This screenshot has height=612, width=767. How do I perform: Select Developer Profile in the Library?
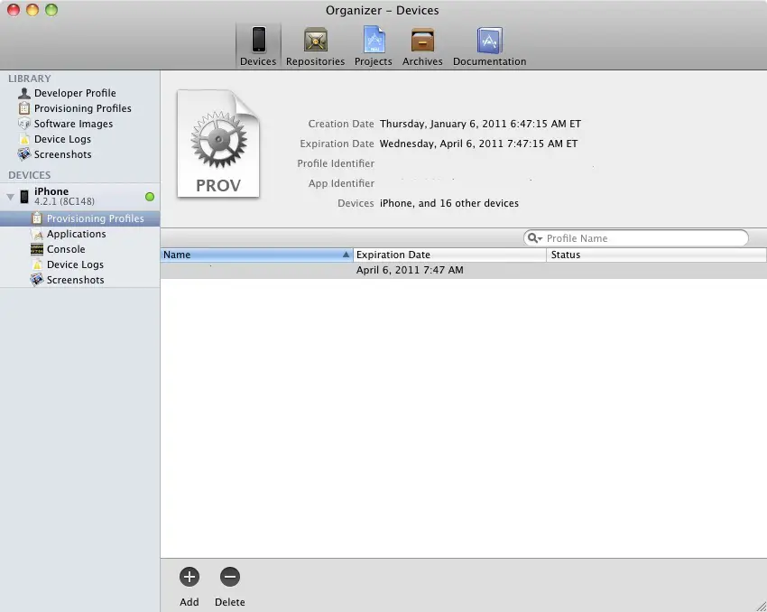[75, 93]
